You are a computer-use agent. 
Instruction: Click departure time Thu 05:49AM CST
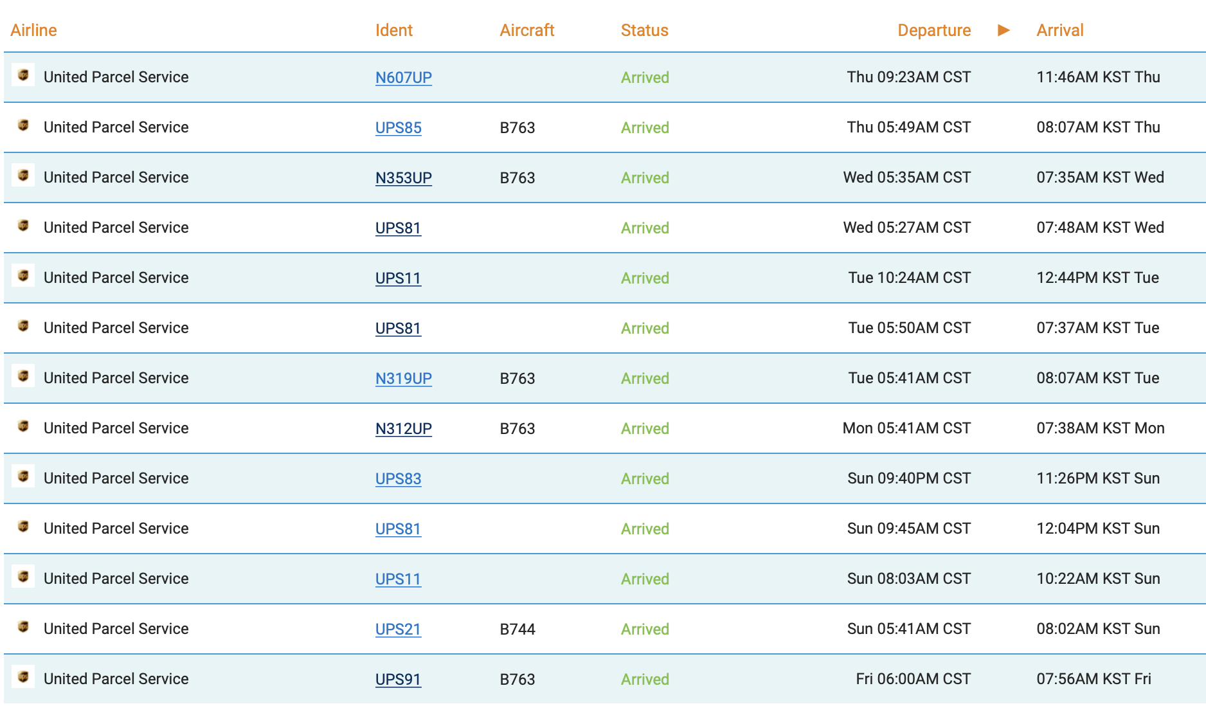click(909, 127)
